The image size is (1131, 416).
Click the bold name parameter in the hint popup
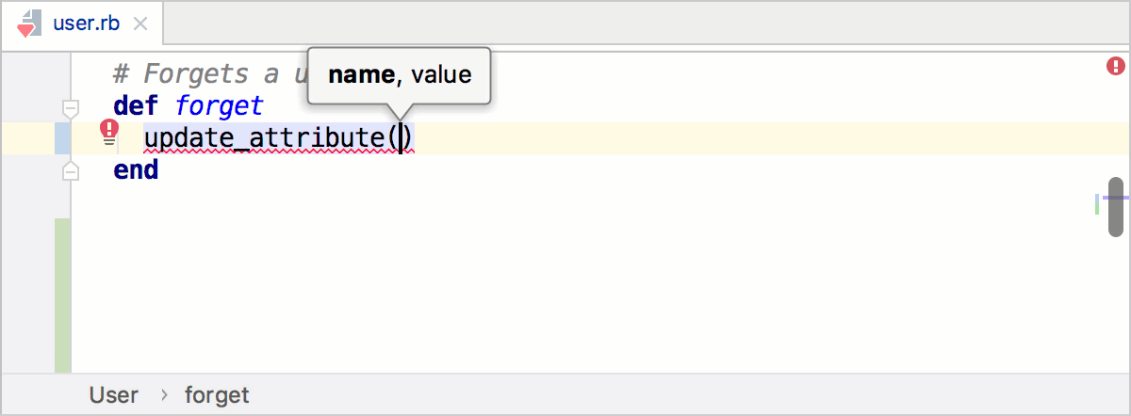[x=361, y=75]
